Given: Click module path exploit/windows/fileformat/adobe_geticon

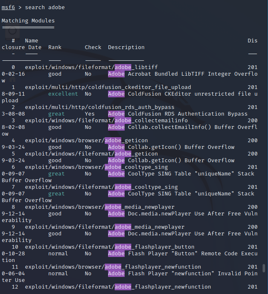Looking at the screenshot, I should click(x=91, y=154).
